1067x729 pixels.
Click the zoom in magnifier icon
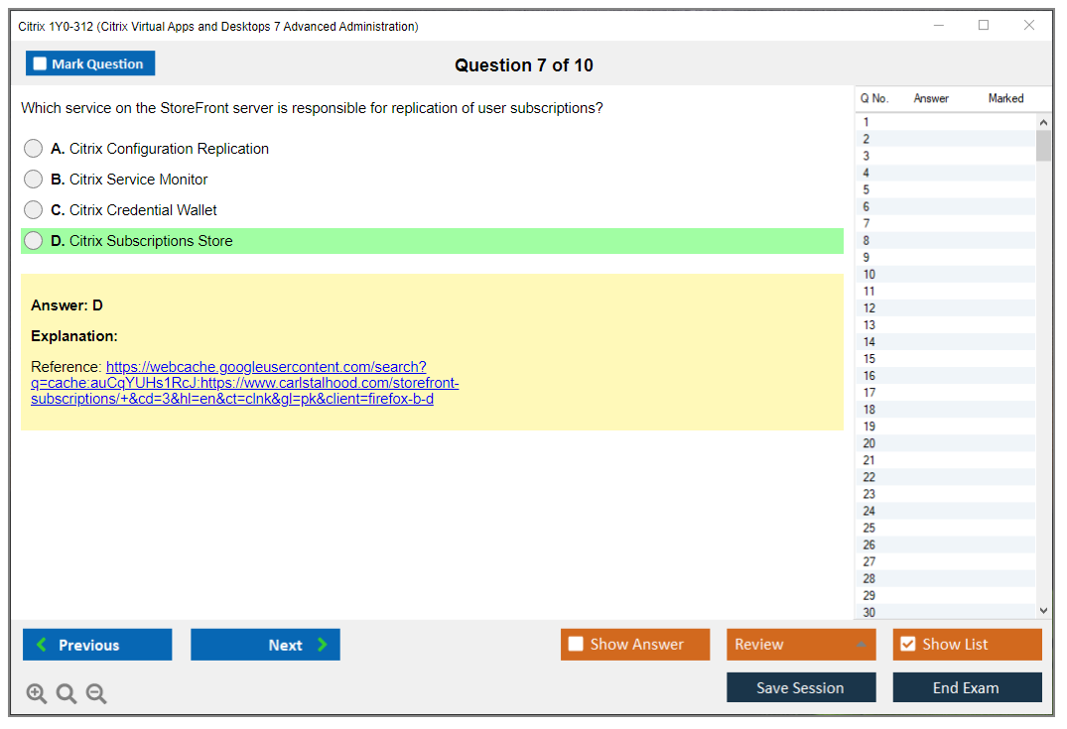(x=37, y=694)
